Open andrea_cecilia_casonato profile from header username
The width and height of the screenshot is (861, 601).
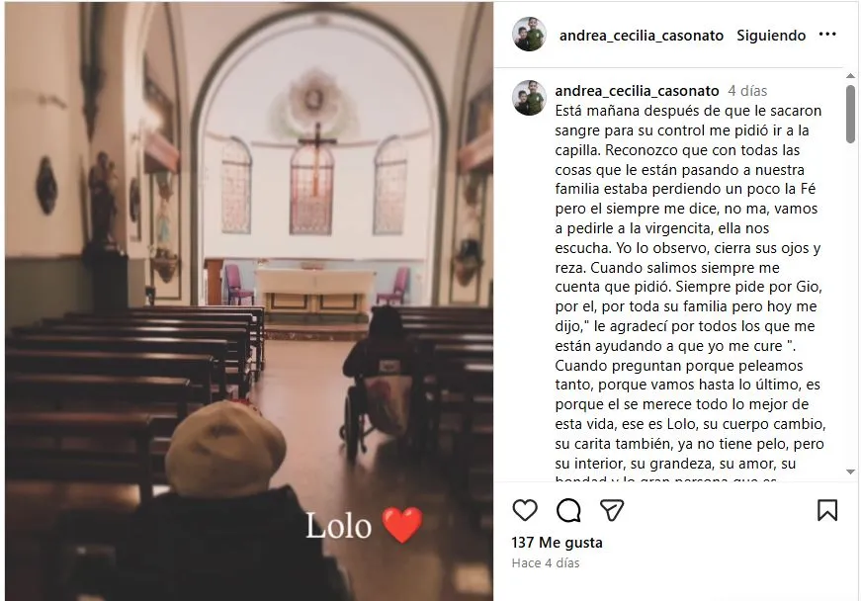[x=642, y=36]
